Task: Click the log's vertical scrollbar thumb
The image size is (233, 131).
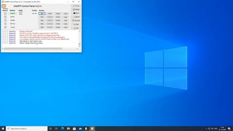Action: point(79,44)
